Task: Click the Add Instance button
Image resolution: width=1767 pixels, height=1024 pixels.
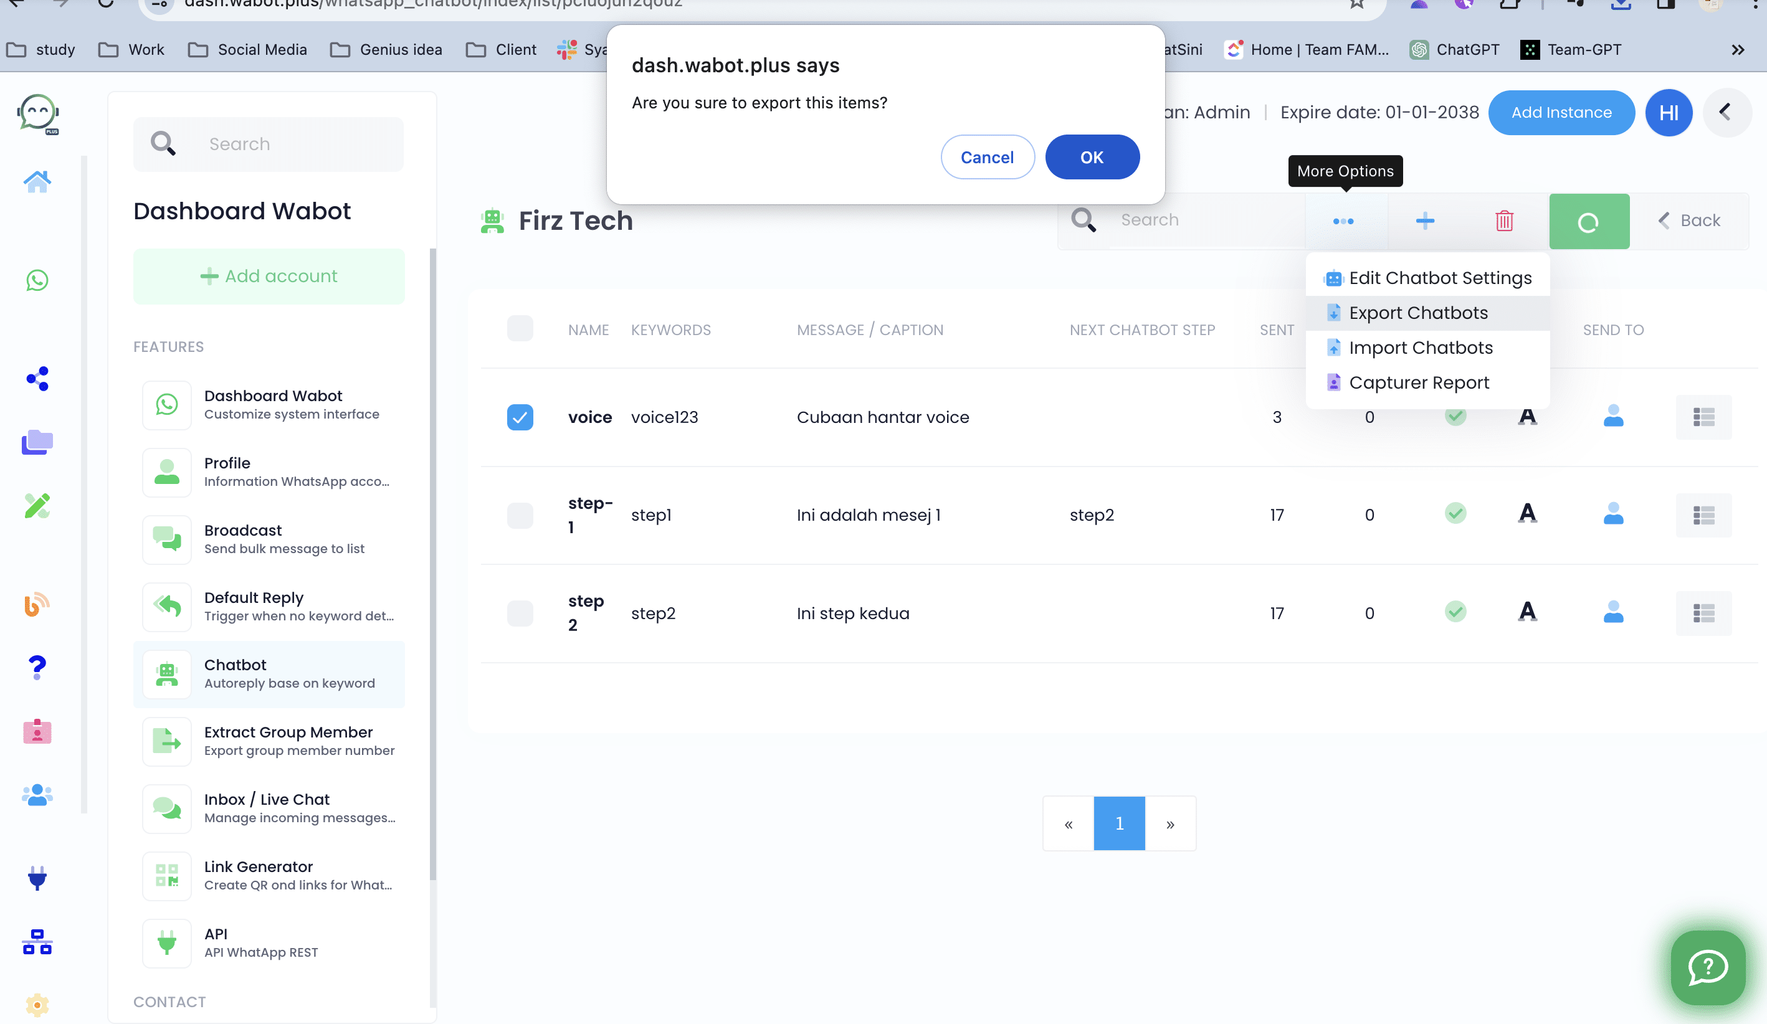Action: (x=1561, y=113)
